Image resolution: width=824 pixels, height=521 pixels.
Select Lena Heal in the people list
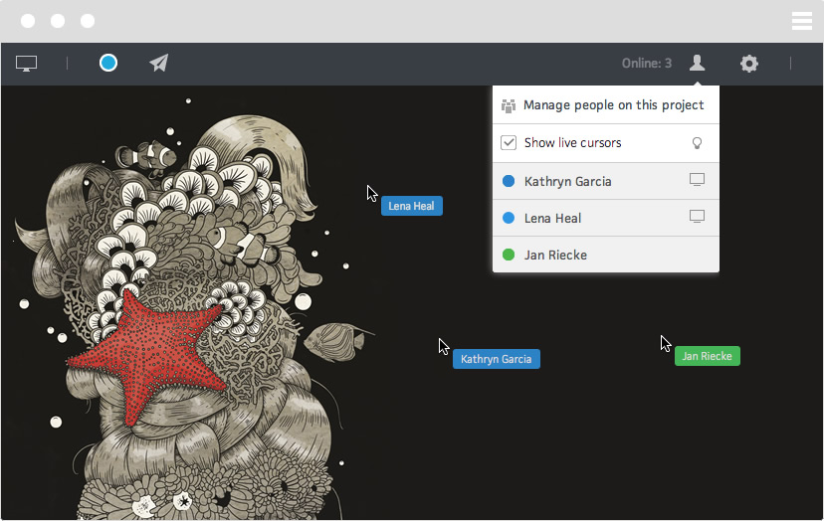(x=606, y=218)
